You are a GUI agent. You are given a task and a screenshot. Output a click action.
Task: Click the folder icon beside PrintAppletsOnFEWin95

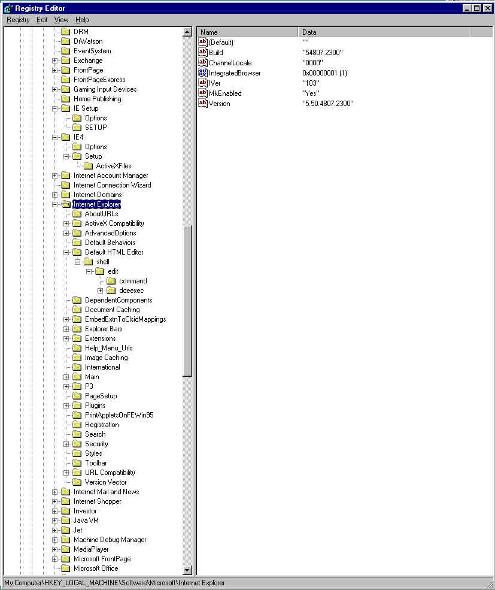click(x=77, y=415)
